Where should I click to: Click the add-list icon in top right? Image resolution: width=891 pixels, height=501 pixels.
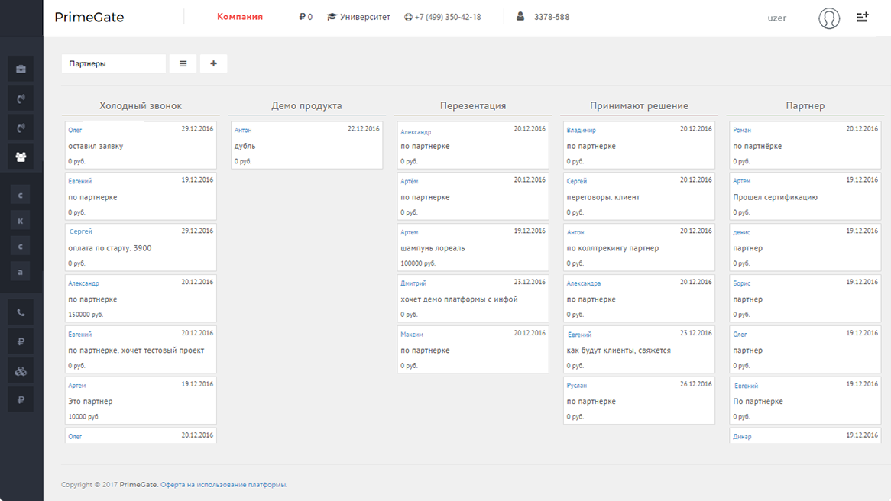point(862,17)
